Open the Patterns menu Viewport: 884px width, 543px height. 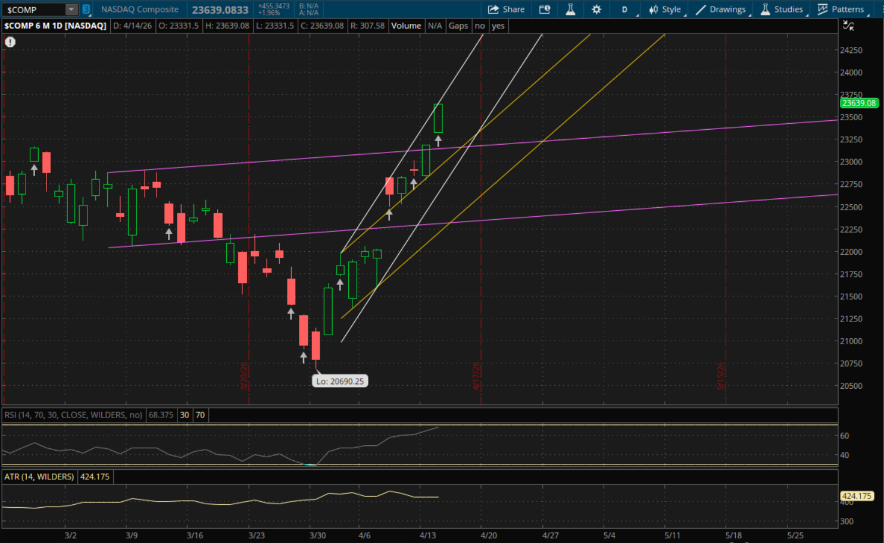841,10
